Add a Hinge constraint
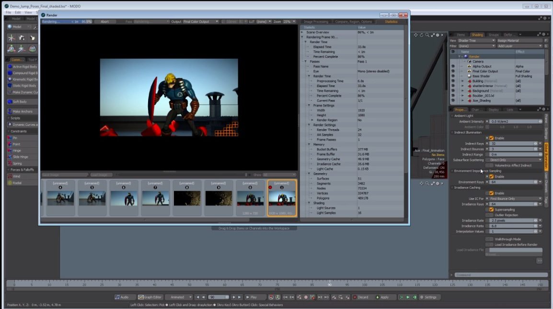553x309 pixels. click(x=22, y=151)
